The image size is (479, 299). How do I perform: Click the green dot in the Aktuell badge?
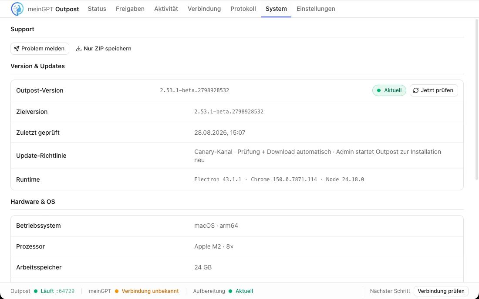[x=379, y=90]
